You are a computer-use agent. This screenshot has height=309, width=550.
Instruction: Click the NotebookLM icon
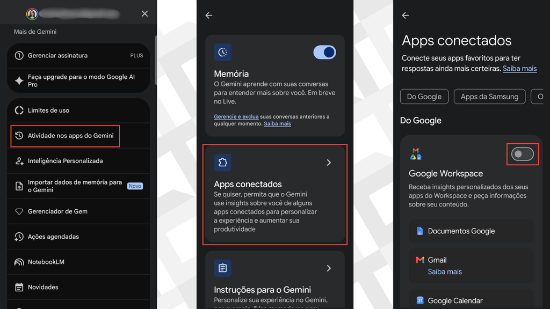pos(19,262)
